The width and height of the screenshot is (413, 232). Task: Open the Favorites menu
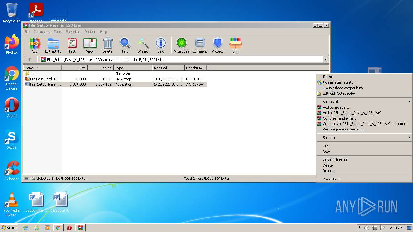[73, 32]
